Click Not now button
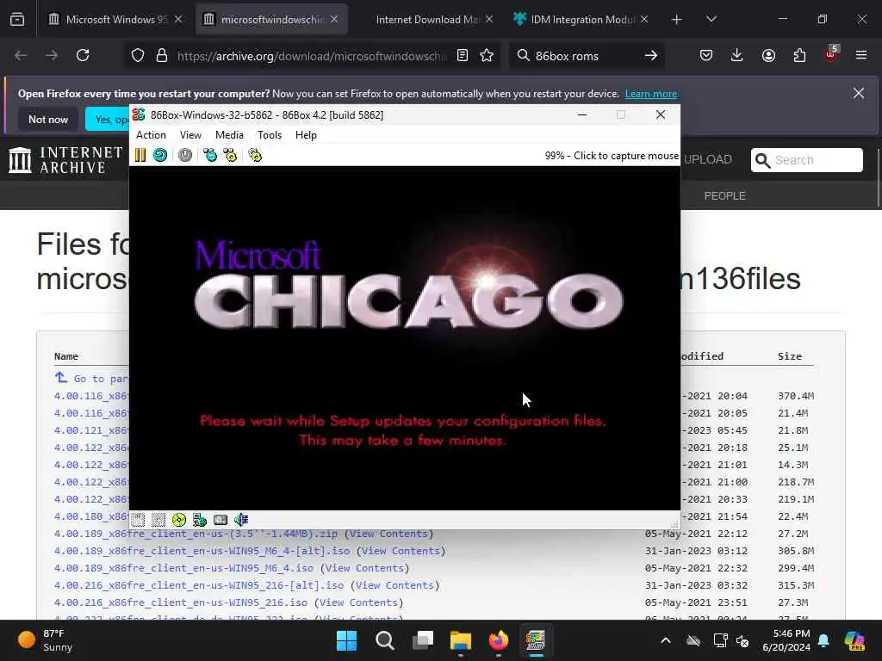The width and height of the screenshot is (882, 661). [48, 119]
